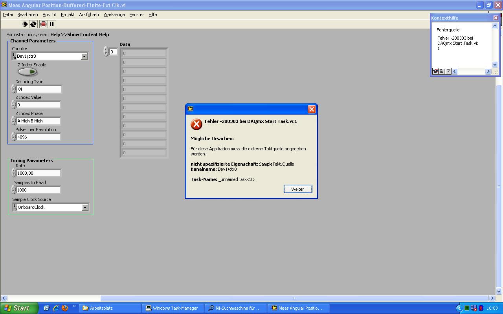Screen dimensions: 503x314
Task: Show hidden tray icons with the arrow
Action: 459,308
